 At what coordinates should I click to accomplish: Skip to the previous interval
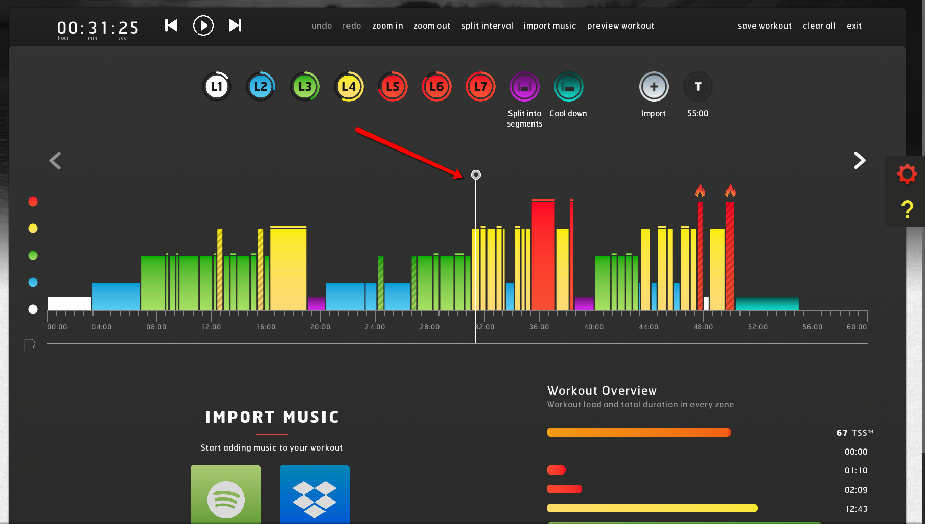[171, 26]
